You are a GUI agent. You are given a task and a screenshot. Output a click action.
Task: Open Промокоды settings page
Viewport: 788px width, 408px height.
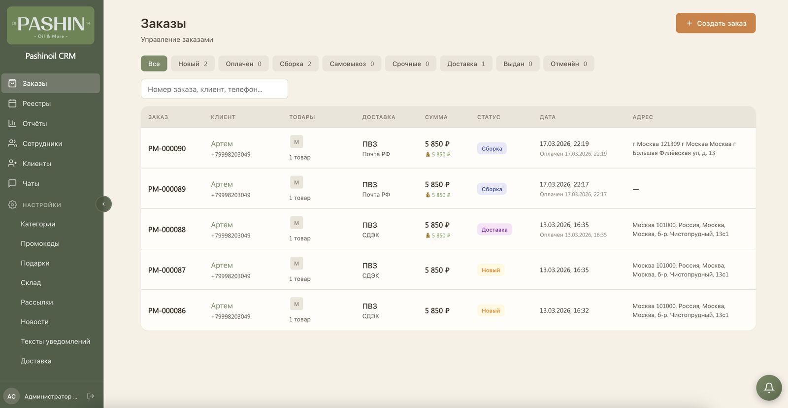coord(40,243)
